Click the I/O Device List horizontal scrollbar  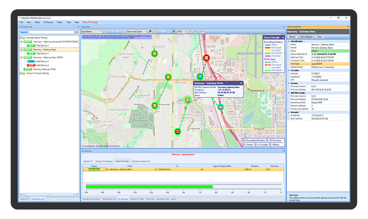tap(49, 194)
